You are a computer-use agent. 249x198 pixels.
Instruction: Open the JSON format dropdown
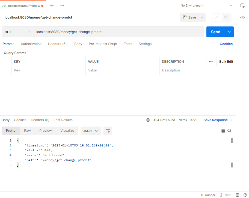click(x=91, y=131)
